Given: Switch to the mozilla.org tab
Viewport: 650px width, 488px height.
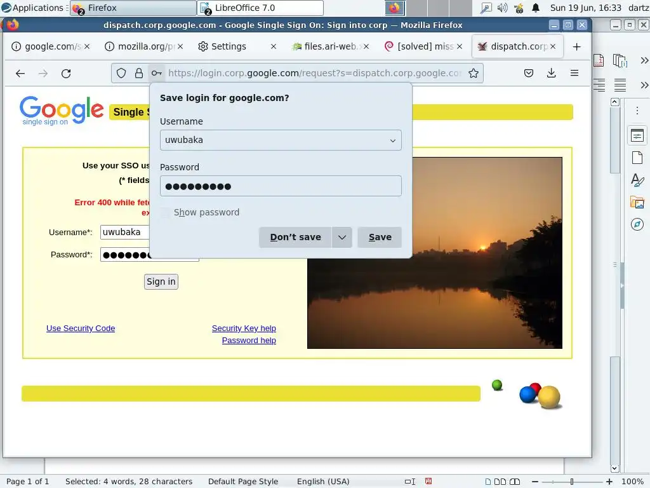Looking at the screenshot, I should tap(143, 46).
